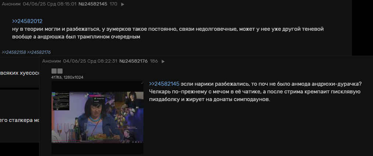Image resolution: width=373 pixels, height=156 pixels.
Task: Open the triangle post menu beside counter 186
Action: [x=163, y=61]
